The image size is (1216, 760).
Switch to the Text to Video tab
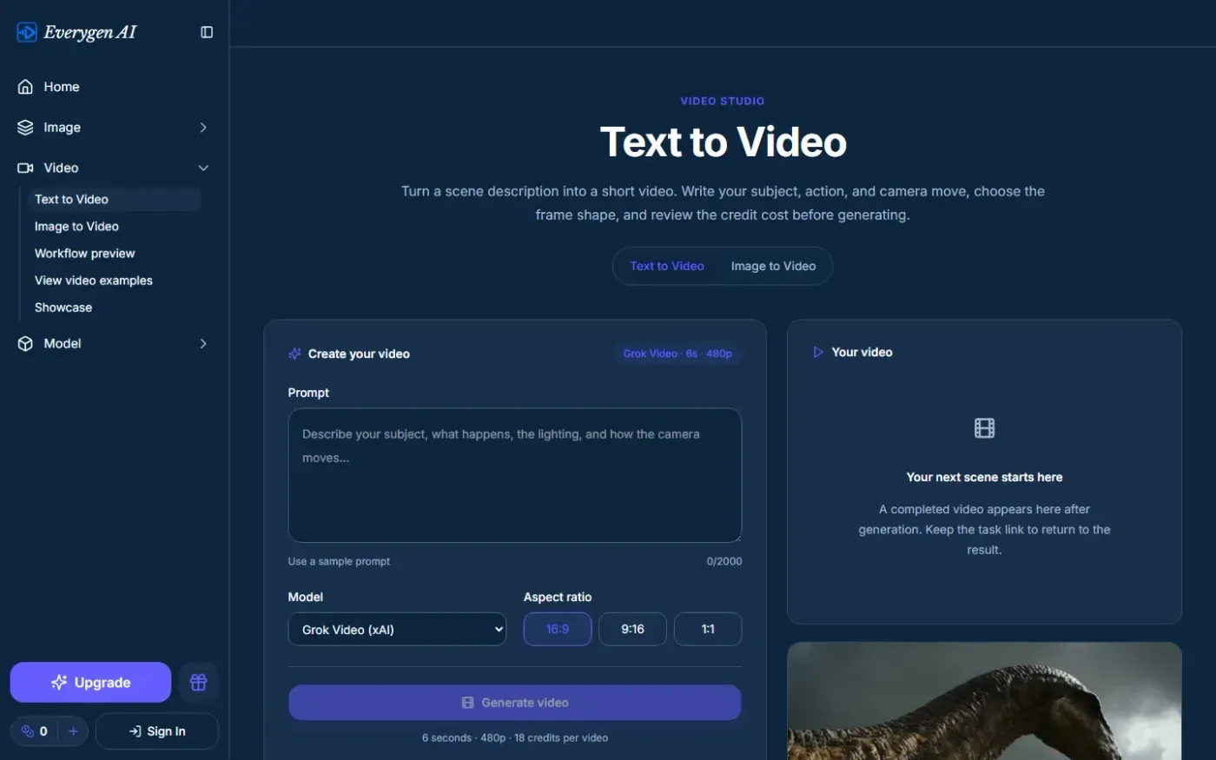coord(667,266)
